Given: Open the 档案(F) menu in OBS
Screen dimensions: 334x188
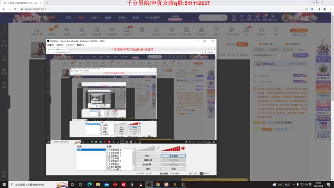Looking at the screenshot, I should [51, 45].
